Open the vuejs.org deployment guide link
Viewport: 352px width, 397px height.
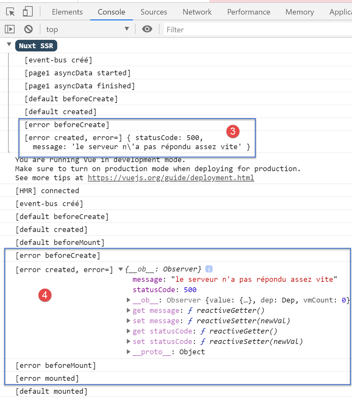click(171, 178)
